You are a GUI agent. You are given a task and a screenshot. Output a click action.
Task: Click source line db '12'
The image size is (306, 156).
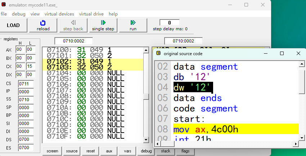pos(192,77)
